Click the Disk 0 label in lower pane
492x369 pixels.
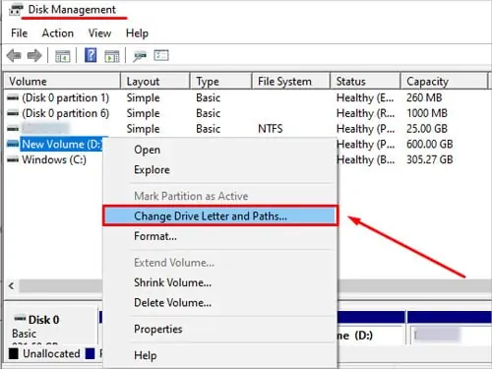pyautogui.click(x=43, y=320)
